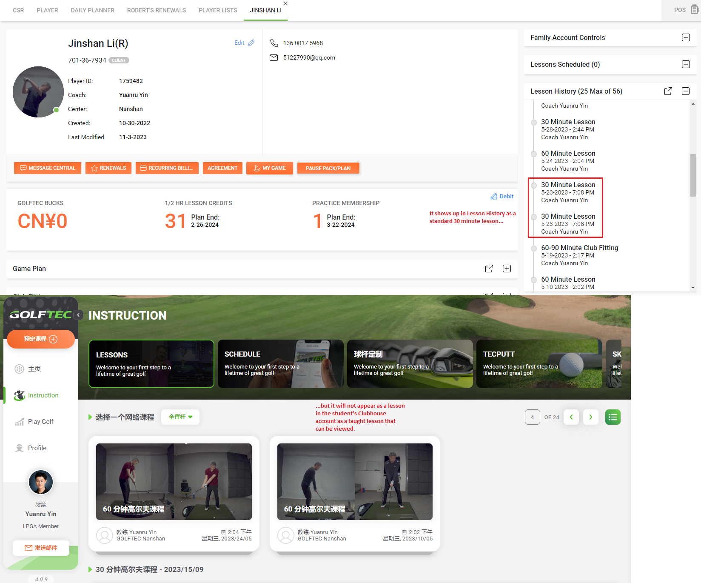The image size is (701, 583).
Task: Click the Debit link
Action: 502,196
